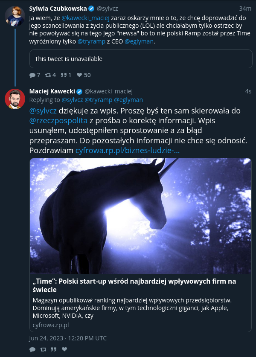Like Maciej Kawecki's tweet
Viewport: 256px width, 357px height.
pyautogui.click(x=64, y=349)
